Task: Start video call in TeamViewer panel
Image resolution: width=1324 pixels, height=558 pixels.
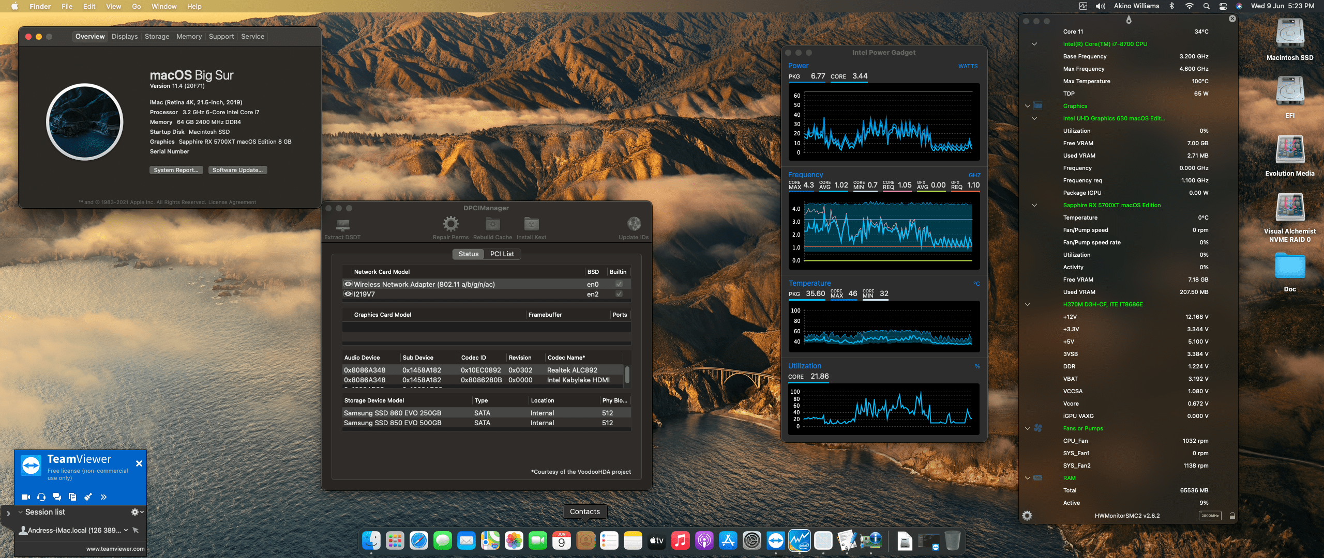Action: [x=25, y=497]
